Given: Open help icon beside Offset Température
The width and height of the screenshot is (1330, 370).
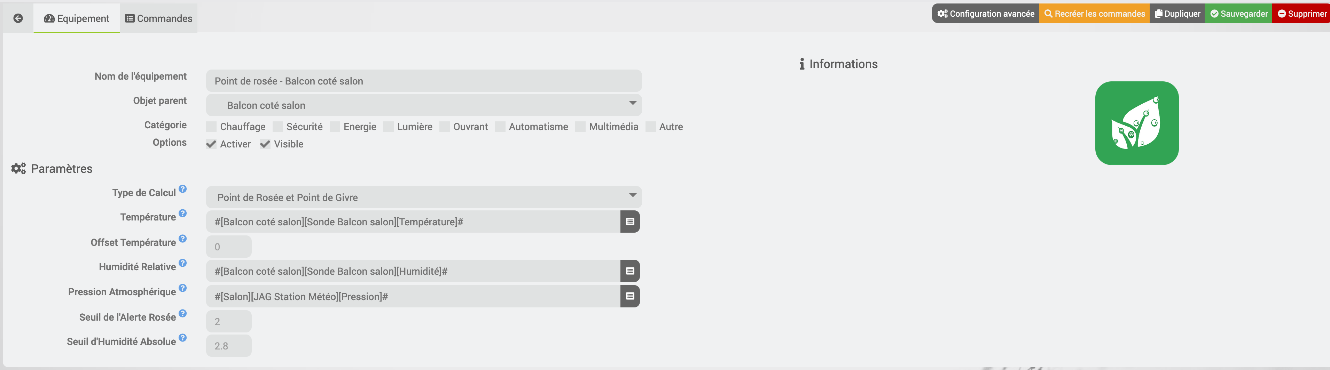Looking at the screenshot, I should 183,239.
